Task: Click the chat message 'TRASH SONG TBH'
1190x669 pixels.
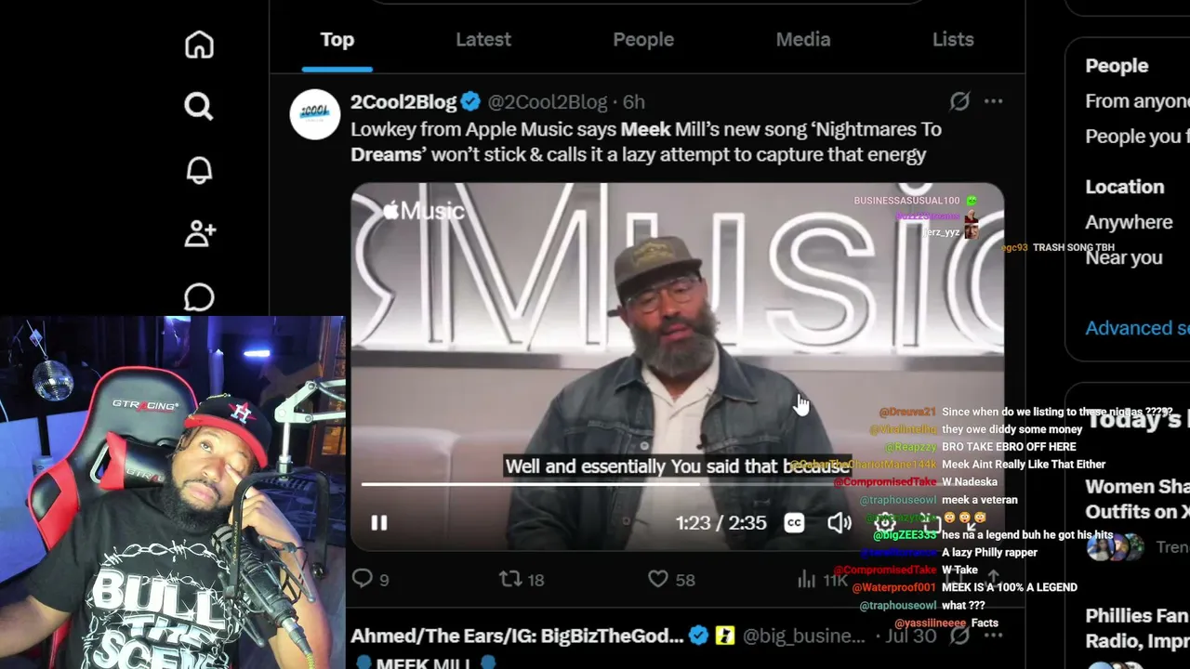Action: 1074,247
